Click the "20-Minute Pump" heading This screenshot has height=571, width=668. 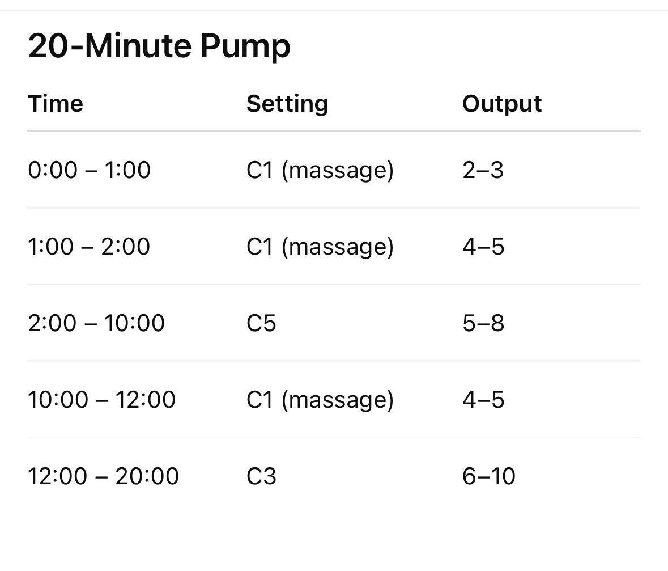tap(159, 45)
